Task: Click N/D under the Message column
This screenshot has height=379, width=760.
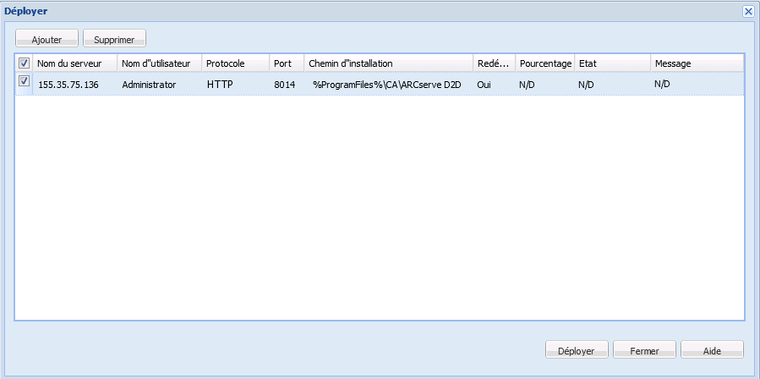Action: coord(662,84)
